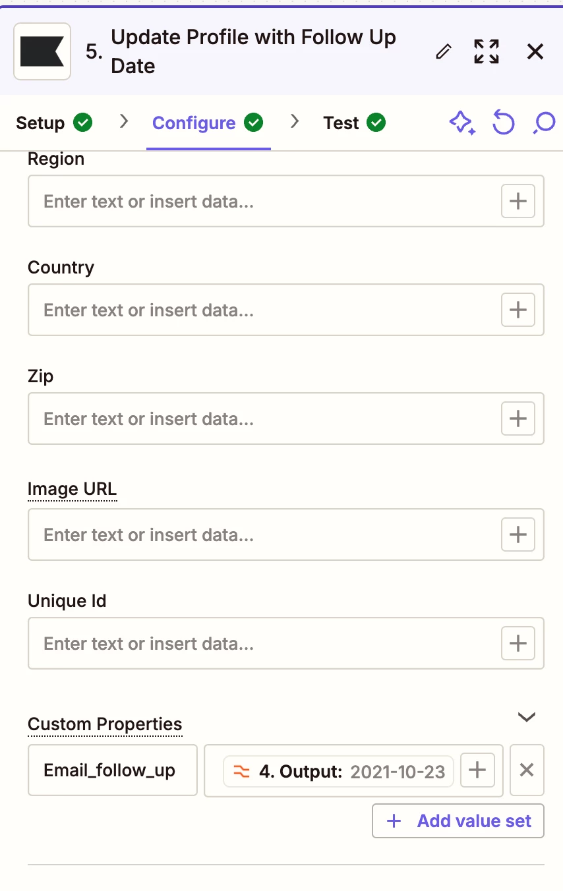The height and width of the screenshot is (891, 563).
Task: Click the Email_follow_up property name field
Action: (x=113, y=770)
